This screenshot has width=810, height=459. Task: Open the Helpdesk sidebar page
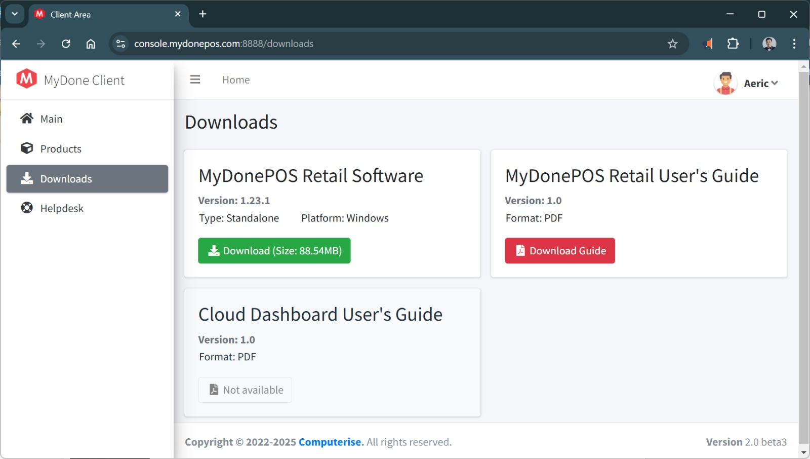coord(87,208)
